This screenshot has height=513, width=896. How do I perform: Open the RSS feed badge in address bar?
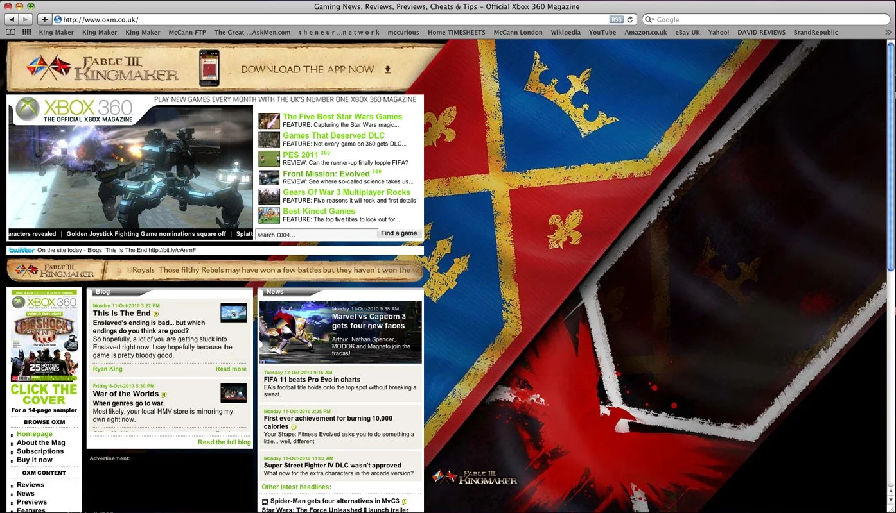click(617, 19)
